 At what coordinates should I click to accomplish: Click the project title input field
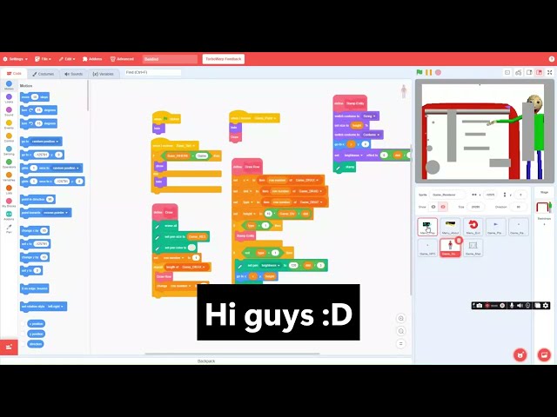coord(170,59)
